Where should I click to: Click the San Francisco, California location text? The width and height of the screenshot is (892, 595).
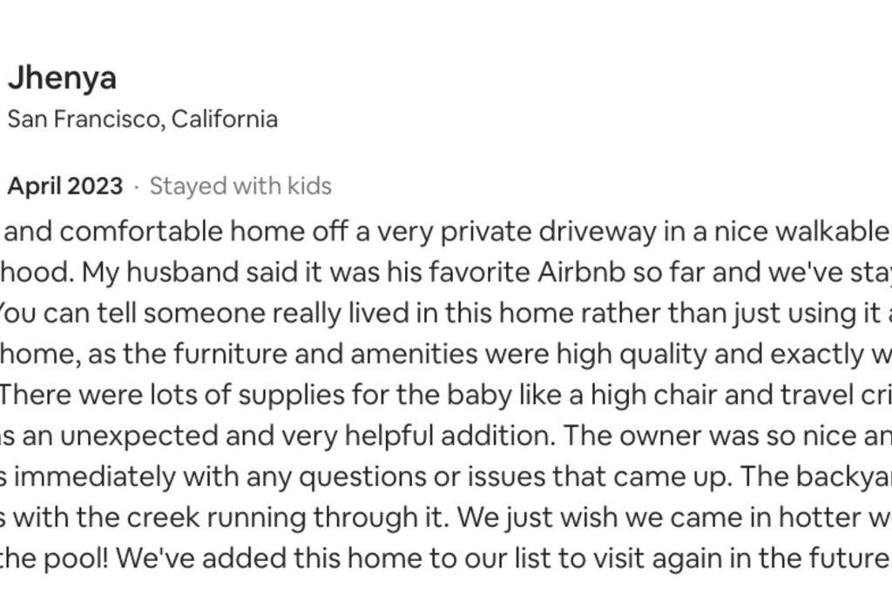143,119
